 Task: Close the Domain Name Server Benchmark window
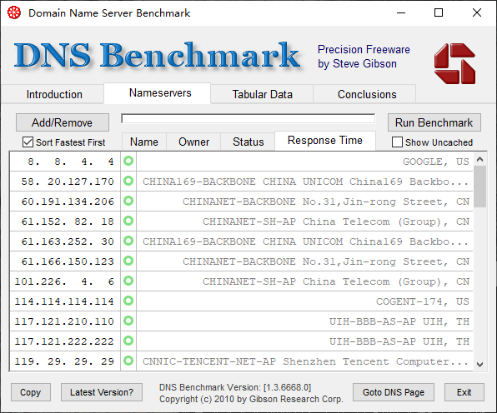tap(477, 13)
